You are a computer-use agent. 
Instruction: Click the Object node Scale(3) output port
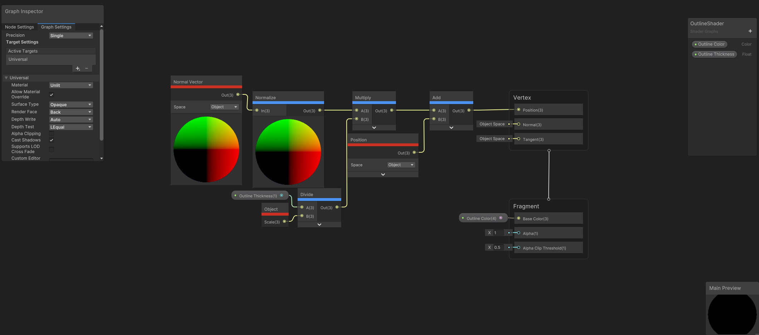(284, 222)
